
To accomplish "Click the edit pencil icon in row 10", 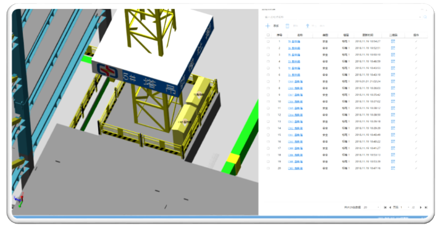I will pyautogui.click(x=416, y=102).
